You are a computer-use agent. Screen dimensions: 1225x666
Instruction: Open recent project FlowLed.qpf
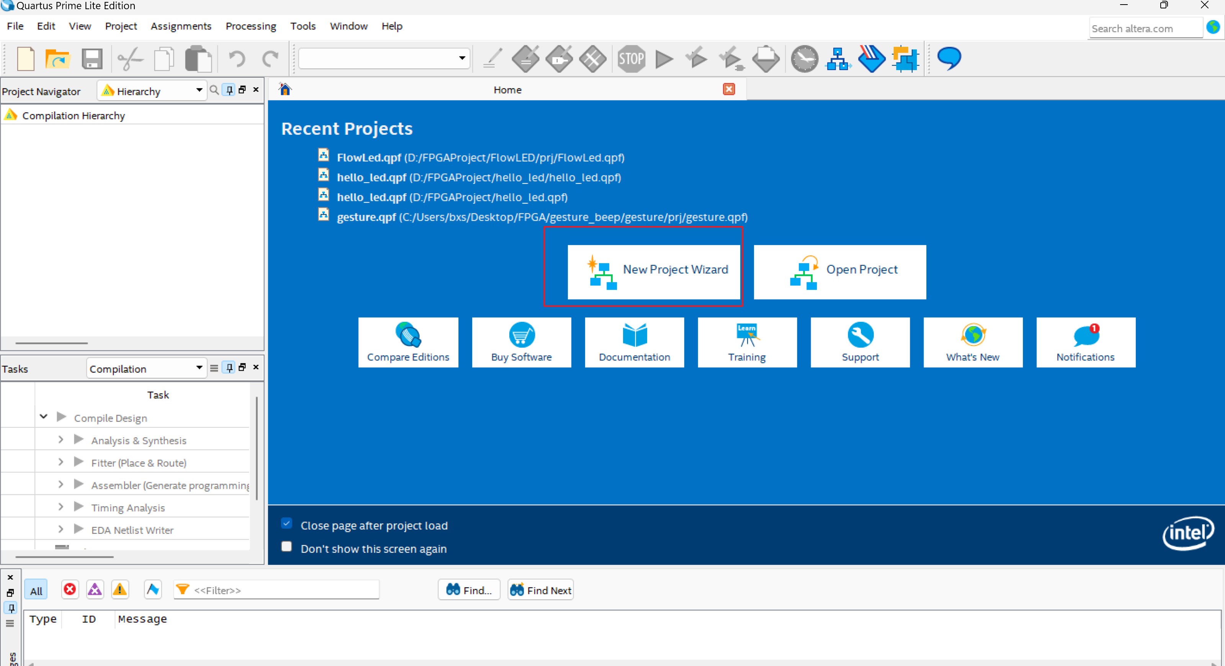click(480, 157)
